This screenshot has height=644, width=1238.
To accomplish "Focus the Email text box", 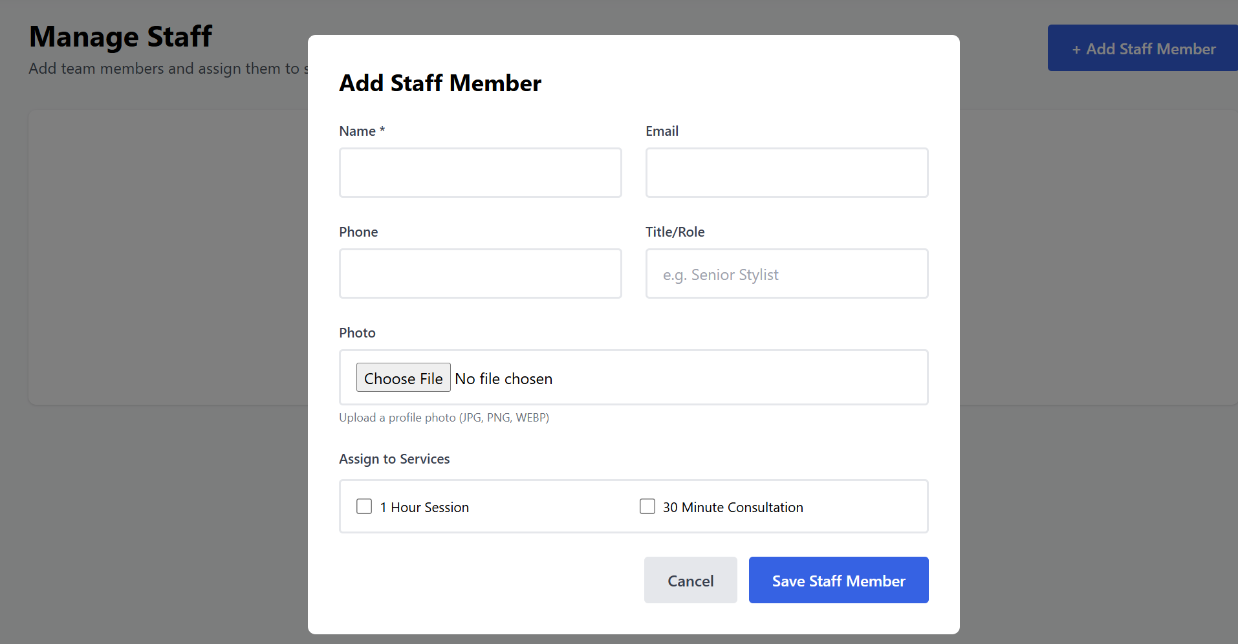I will coord(787,173).
